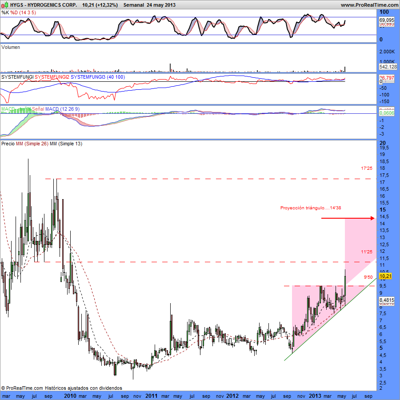Click the blue SYSTEMFUNGI3 (40 100) label
The width and height of the screenshot is (400, 400).
pyautogui.click(x=98, y=77)
